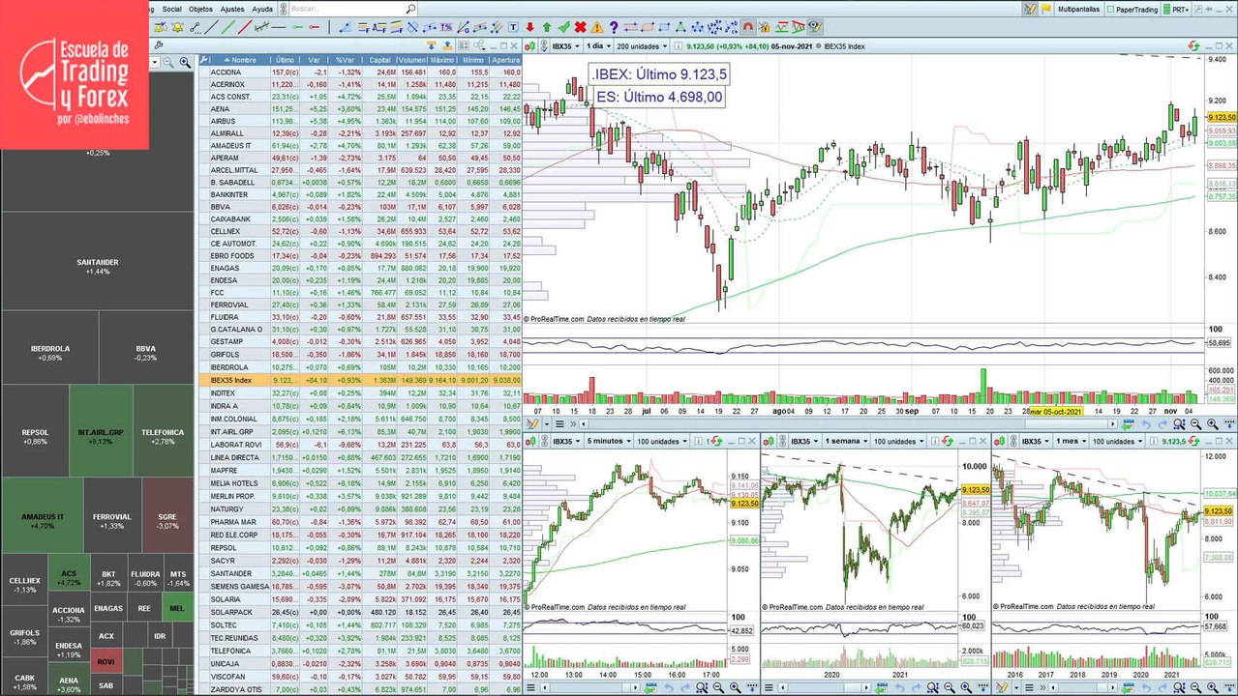Select the IBEX35 Index highlighted row
Screen dimensions: 1238x696
(360, 381)
